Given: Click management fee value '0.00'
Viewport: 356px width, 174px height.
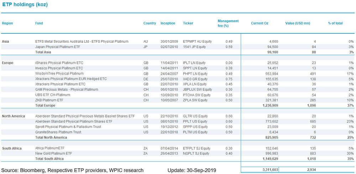Looking at the screenshot, I should point(229,63).
